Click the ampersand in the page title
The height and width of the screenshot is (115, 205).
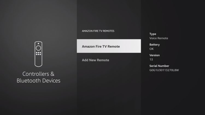click(52, 74)
